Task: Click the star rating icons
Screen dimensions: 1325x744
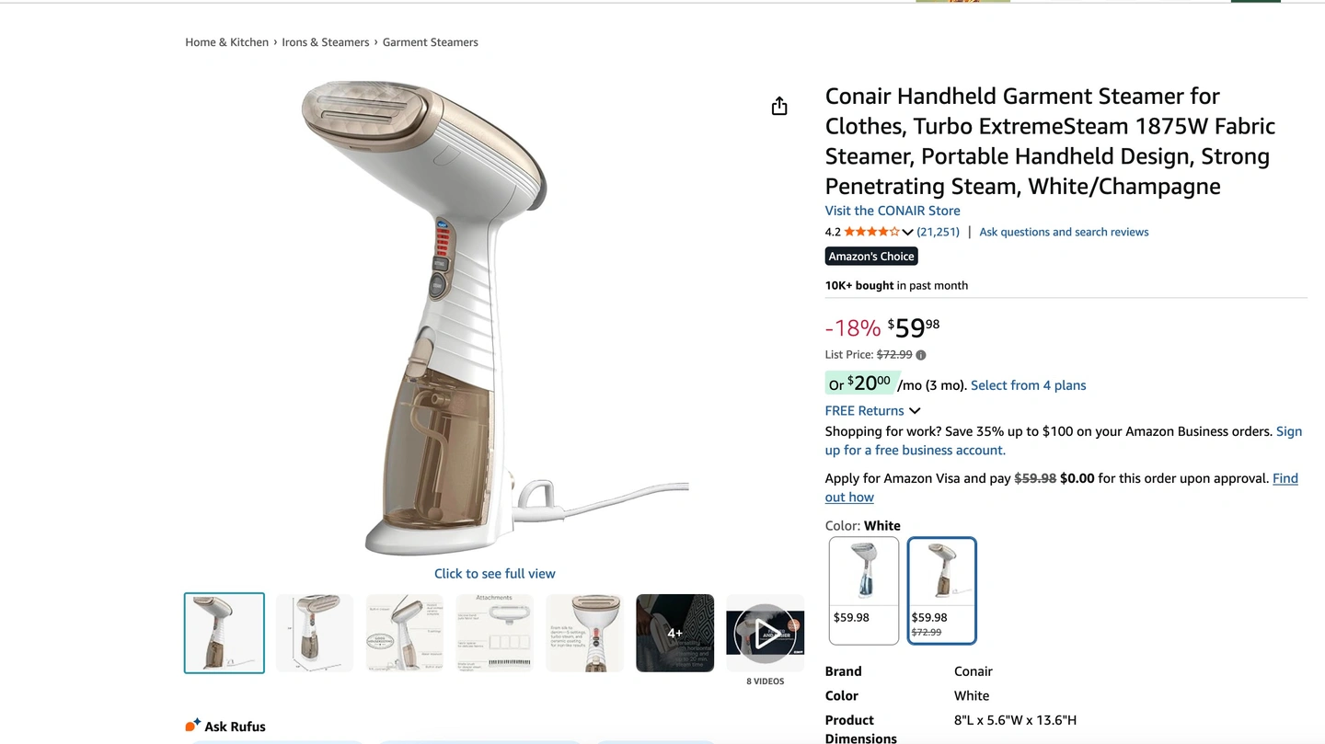Action: [871, 232]
